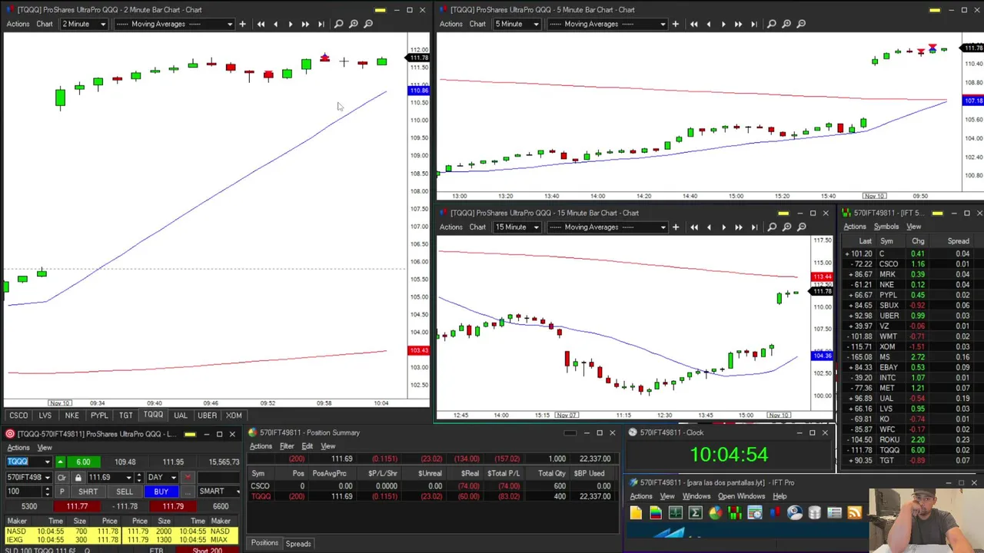Click the red X cancel button in order entry

[188, 477]
